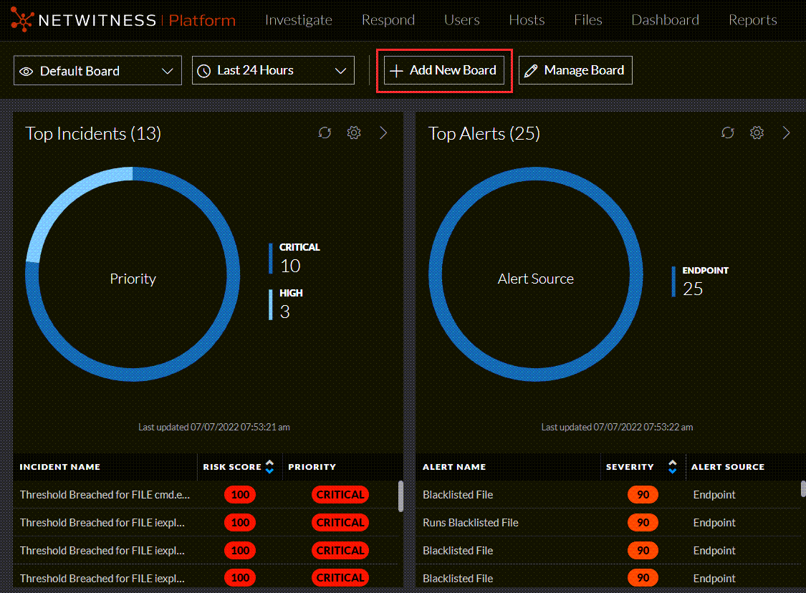Expand Top Alerts with arrow icon
The width and height of the screenshot is (806, 593).
click(x=786, y=133)
